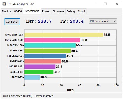Click the KIPS axis title
The height and width of the screenshot is (99, 123).
[71, 90]
